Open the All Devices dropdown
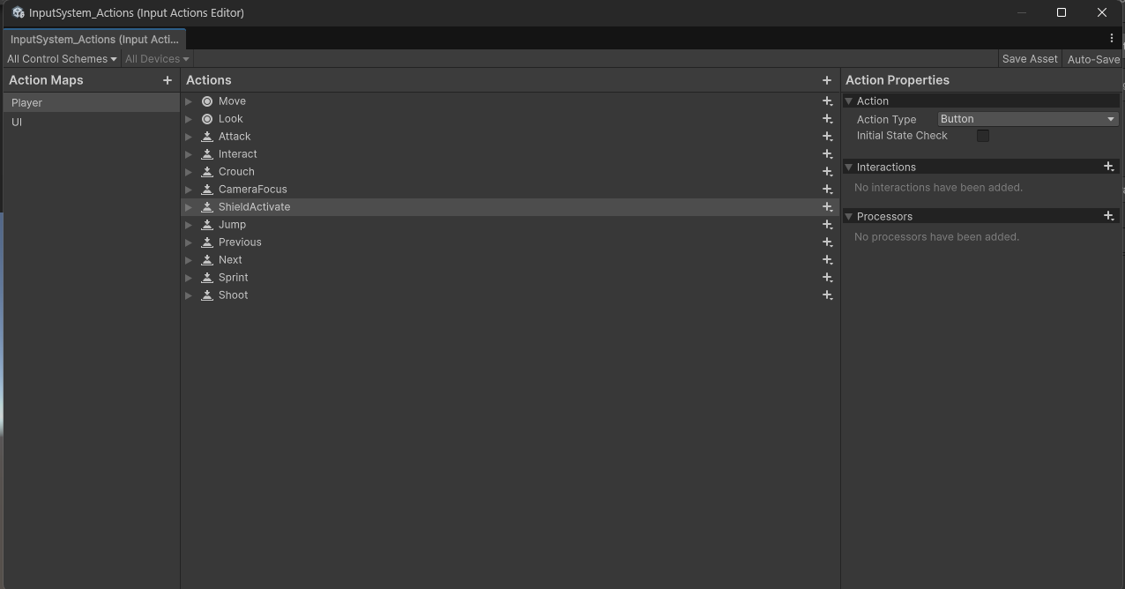The width and height of the screenshot is (1125, 589). tap(157, 59)
